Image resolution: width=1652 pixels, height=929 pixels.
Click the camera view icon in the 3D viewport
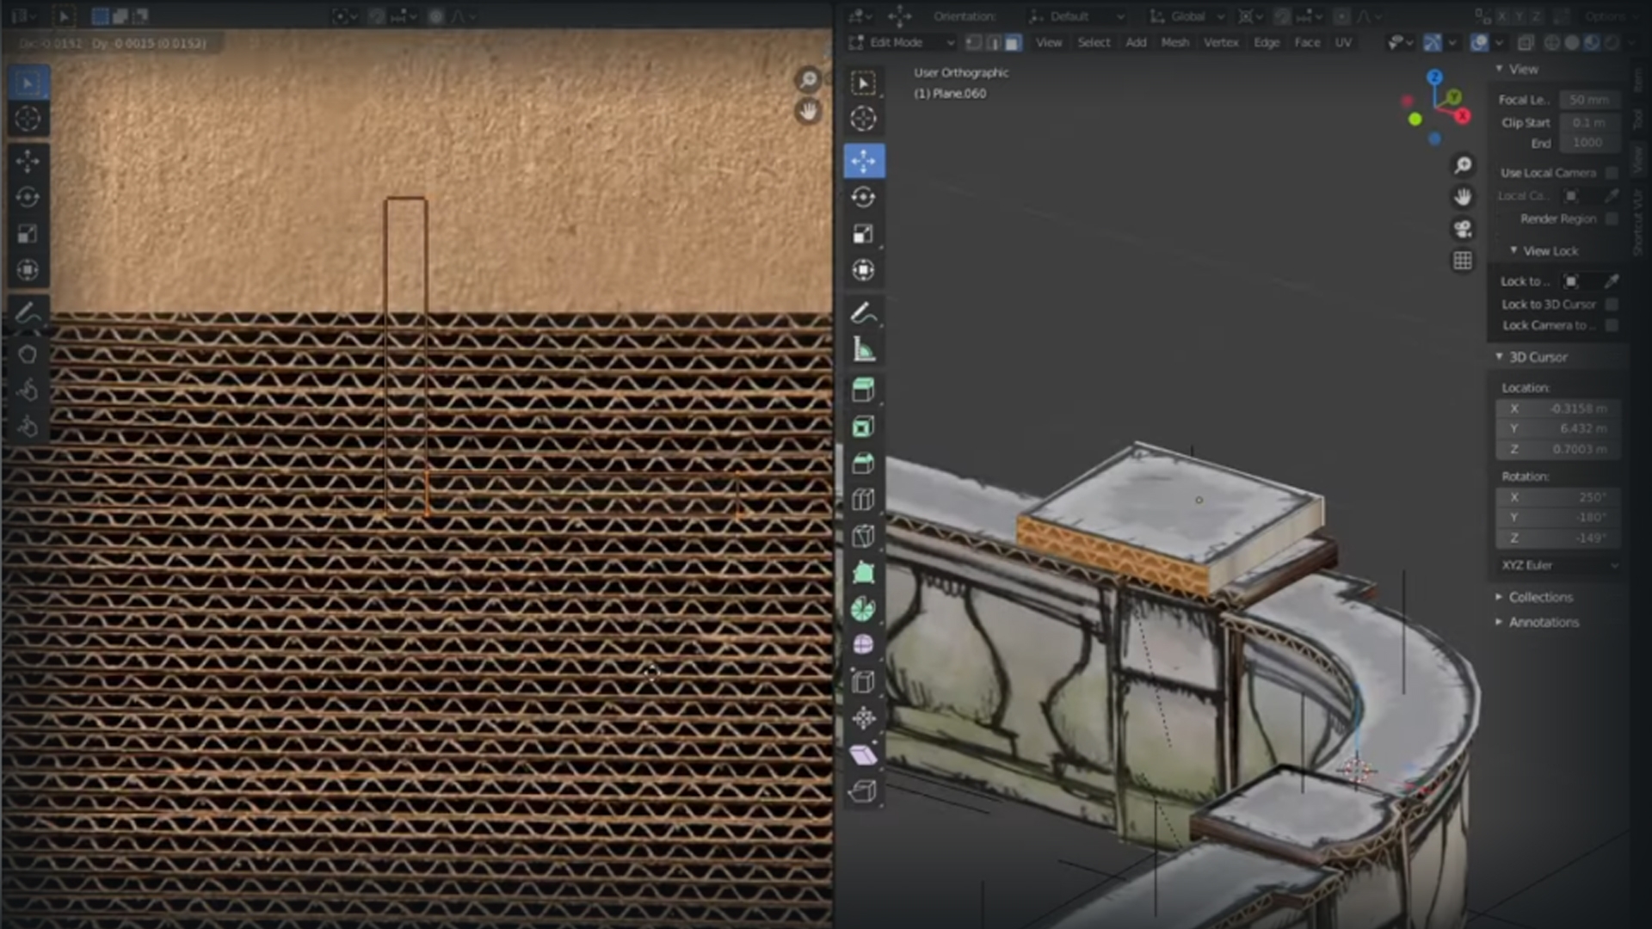click(x=1463, y=227)
